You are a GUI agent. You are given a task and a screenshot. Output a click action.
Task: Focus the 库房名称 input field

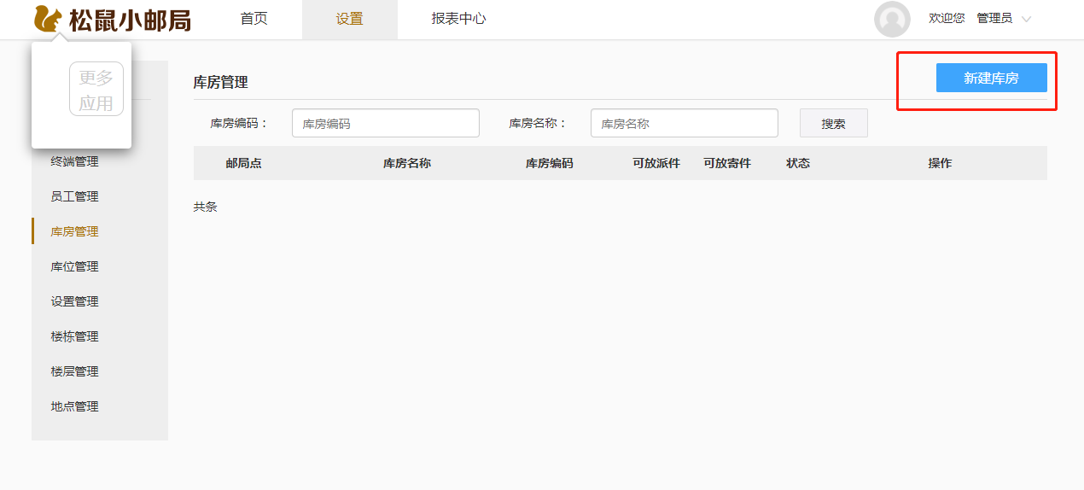(x=685, y=123)
